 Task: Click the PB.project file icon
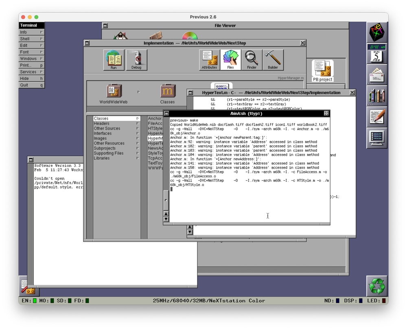(x=323, y=70)
